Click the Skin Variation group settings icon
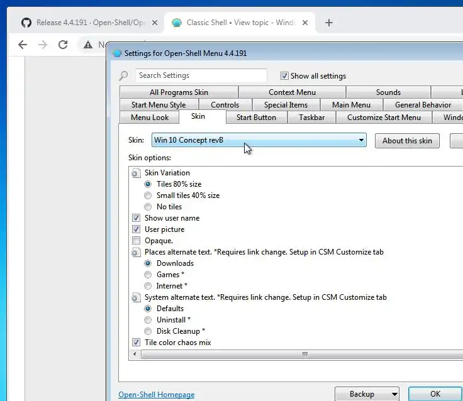463x401 pixels. 136,173
